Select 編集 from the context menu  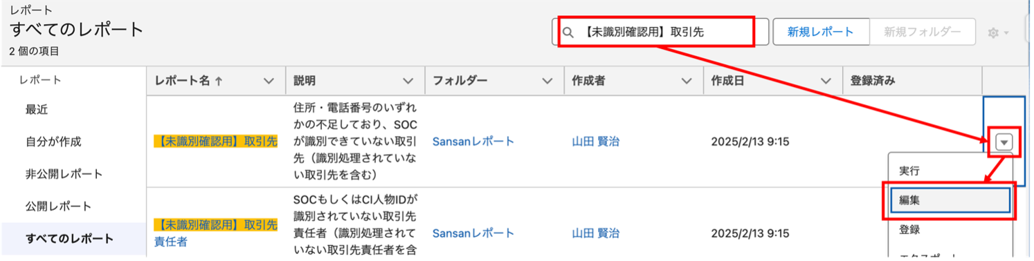(950, 200)
